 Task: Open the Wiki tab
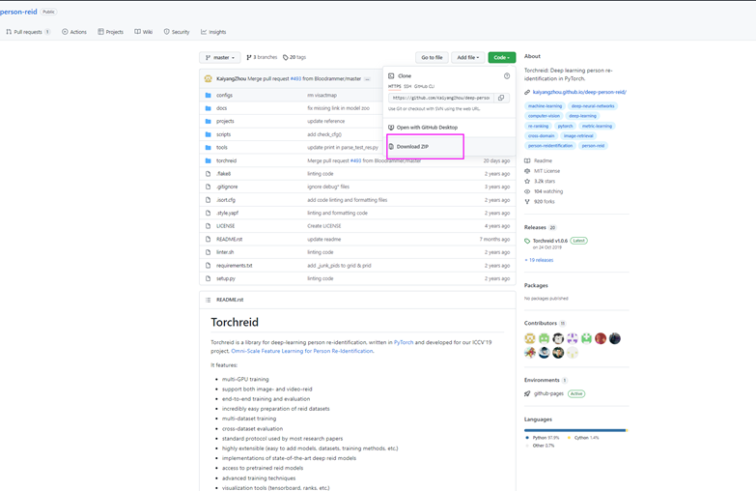144,32
